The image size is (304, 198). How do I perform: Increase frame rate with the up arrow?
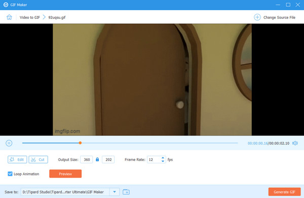pyautogui.click(x=163, y=158)
